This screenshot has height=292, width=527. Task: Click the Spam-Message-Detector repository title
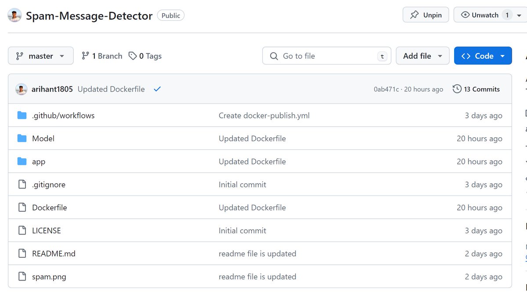point(89,16)
